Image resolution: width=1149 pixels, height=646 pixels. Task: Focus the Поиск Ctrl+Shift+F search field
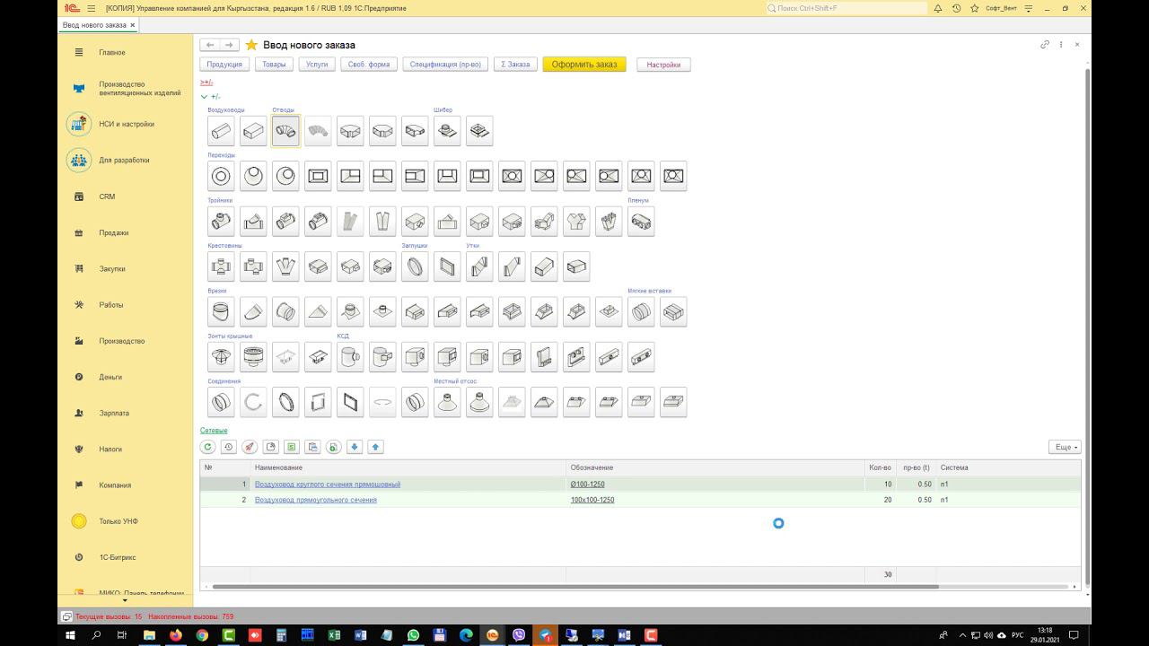(x=846, y=8)
